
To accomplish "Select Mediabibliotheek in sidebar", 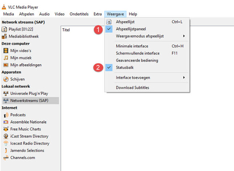I will [24, 36].
